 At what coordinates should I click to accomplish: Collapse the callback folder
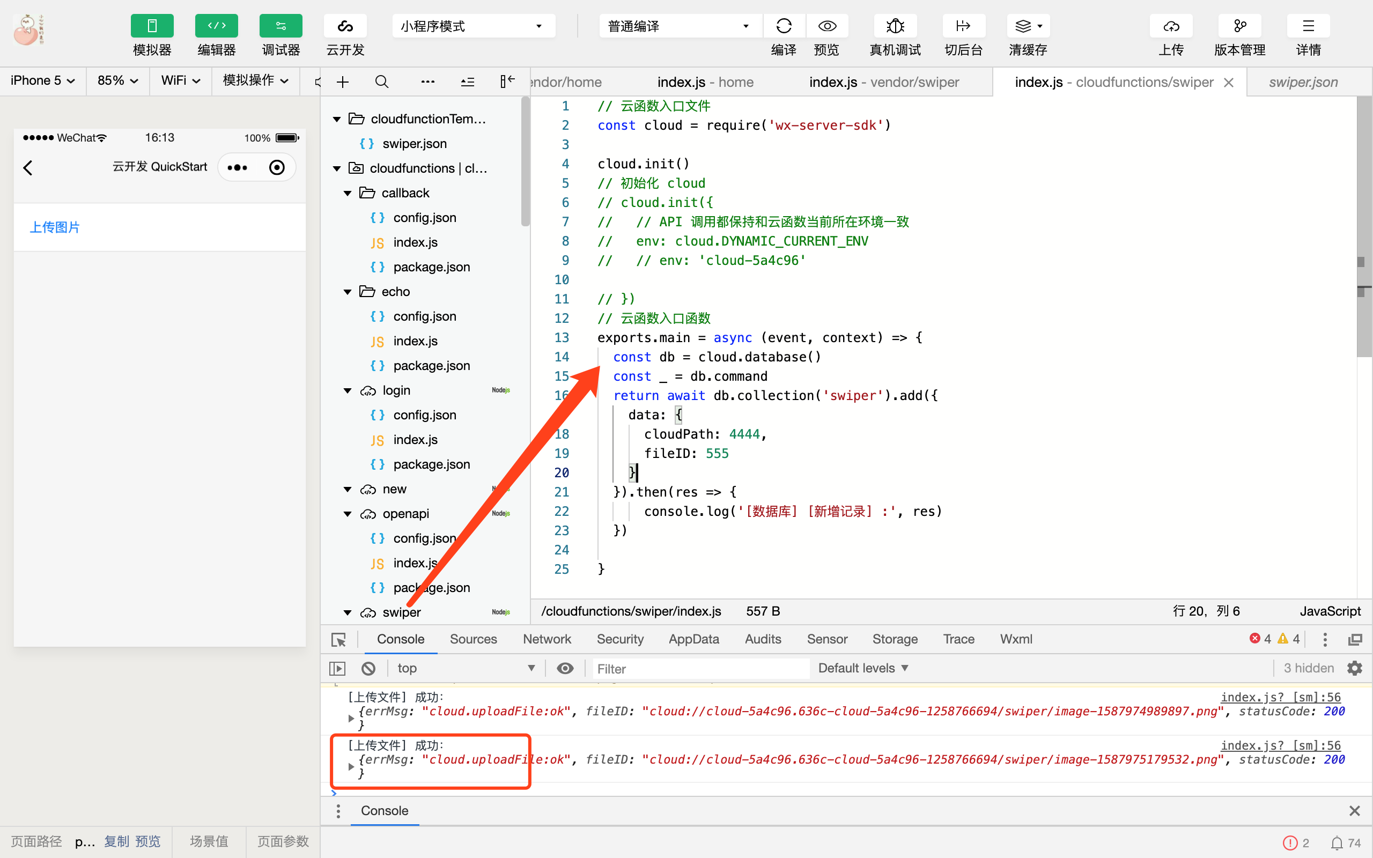point(348,194)
